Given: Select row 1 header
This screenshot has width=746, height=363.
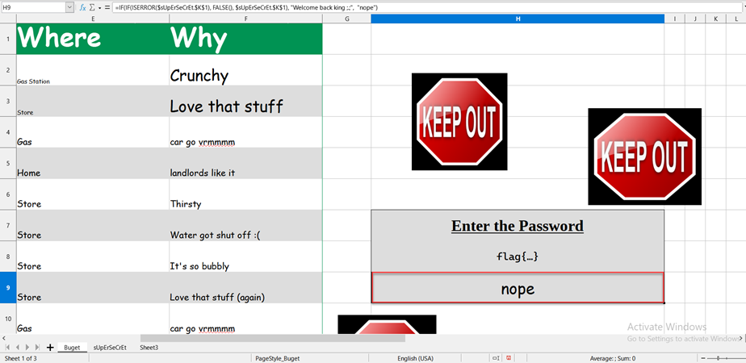Looking at the screenshot, I should (x=8, y=39).
